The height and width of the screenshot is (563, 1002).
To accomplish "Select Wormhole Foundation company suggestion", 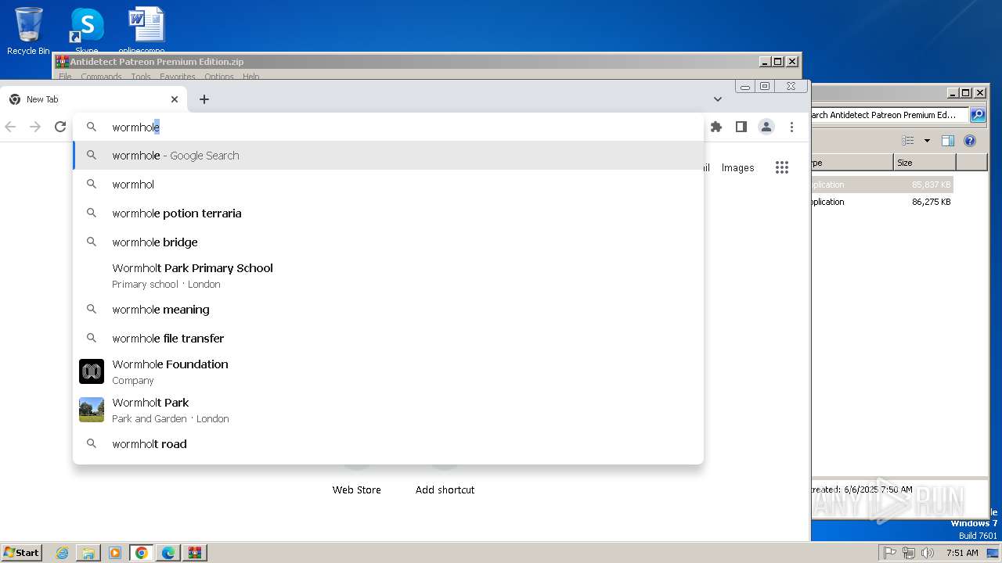I will [x=388, y=371].
